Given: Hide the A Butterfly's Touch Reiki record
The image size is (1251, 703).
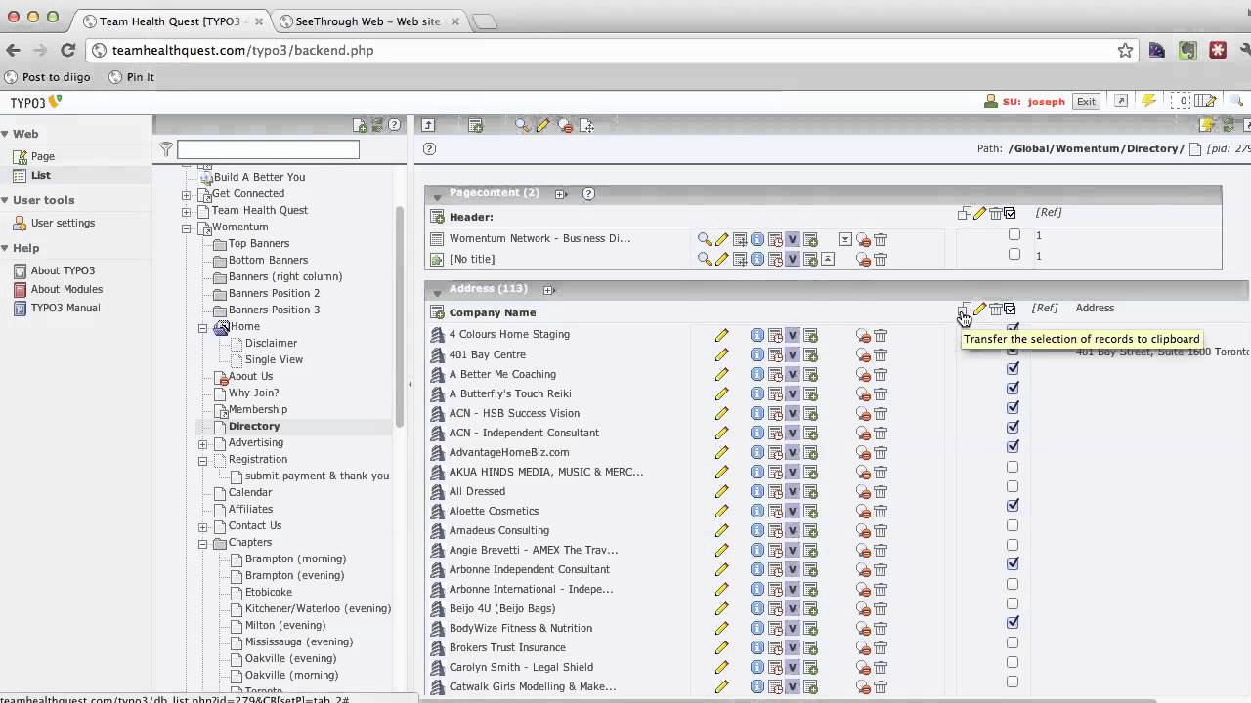Looking at the screenshot, I should click(863, 393).
